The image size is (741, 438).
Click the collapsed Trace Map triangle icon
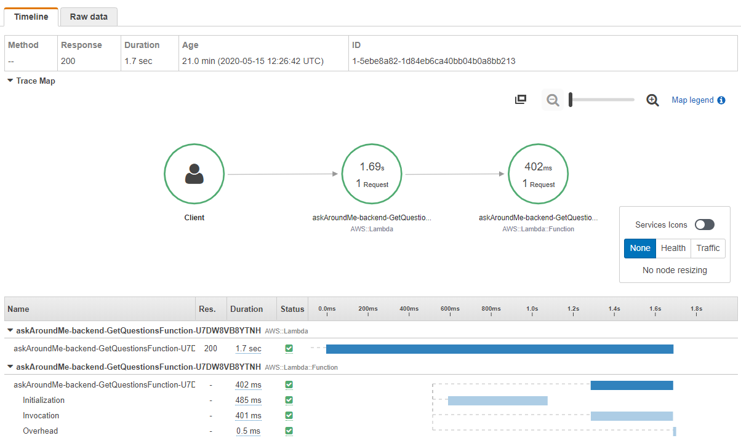click(9, 81)
